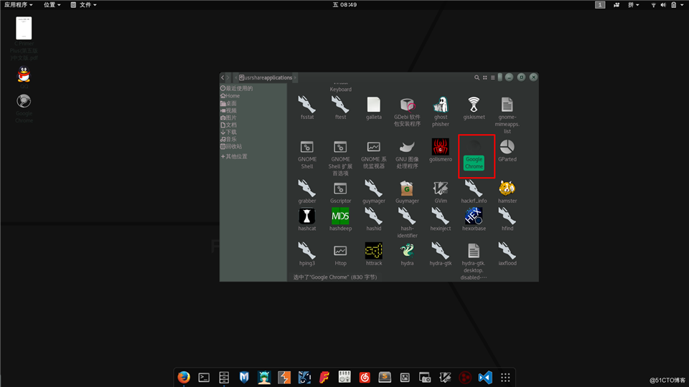The image size is (689, 387).
Task: Select the ftest application icon
Action: pos(340,105)
